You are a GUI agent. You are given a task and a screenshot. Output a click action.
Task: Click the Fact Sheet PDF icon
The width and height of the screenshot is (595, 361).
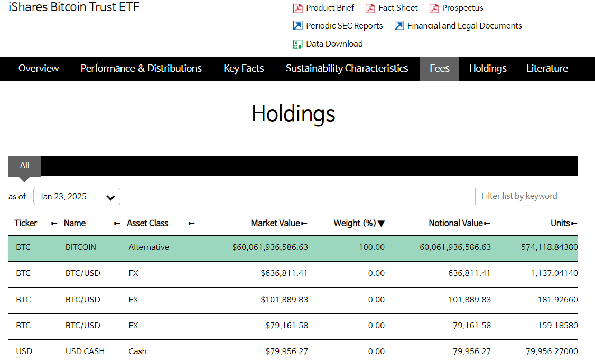(370, 8)
